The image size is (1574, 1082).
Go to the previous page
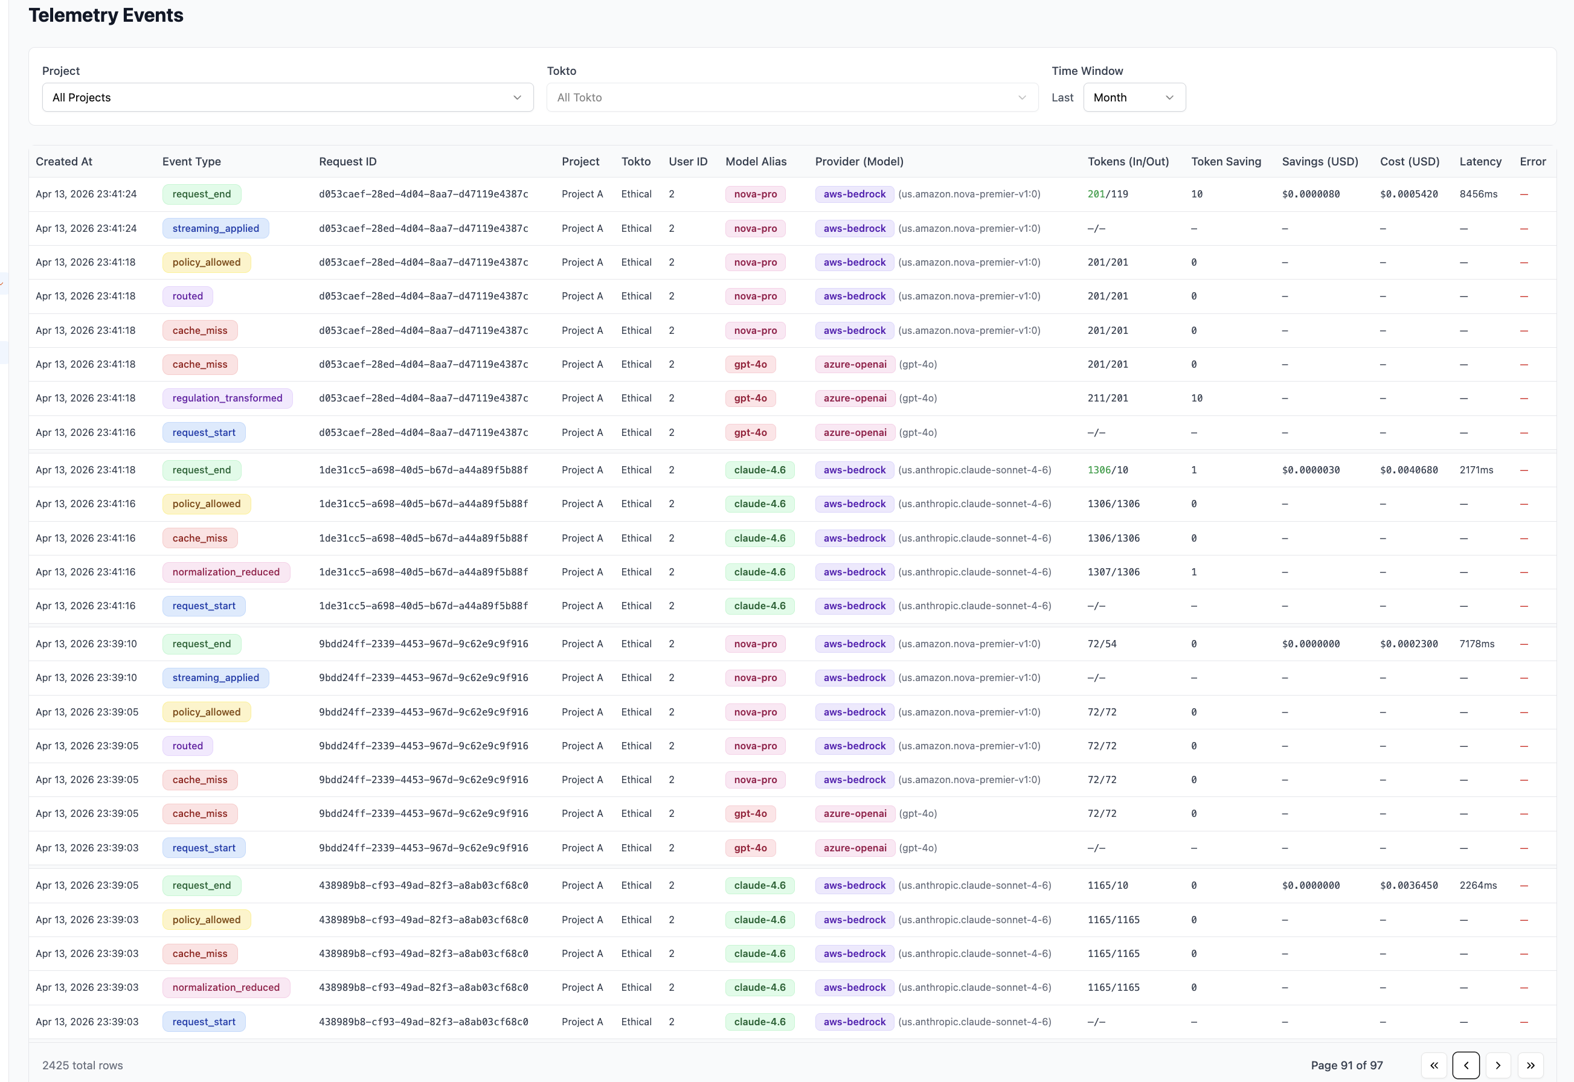[1465, 1065]
